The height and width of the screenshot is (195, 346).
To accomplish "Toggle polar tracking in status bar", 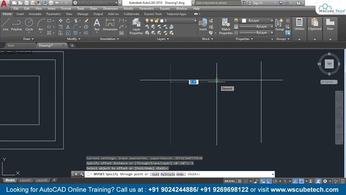I will click(x=275, y=181).
